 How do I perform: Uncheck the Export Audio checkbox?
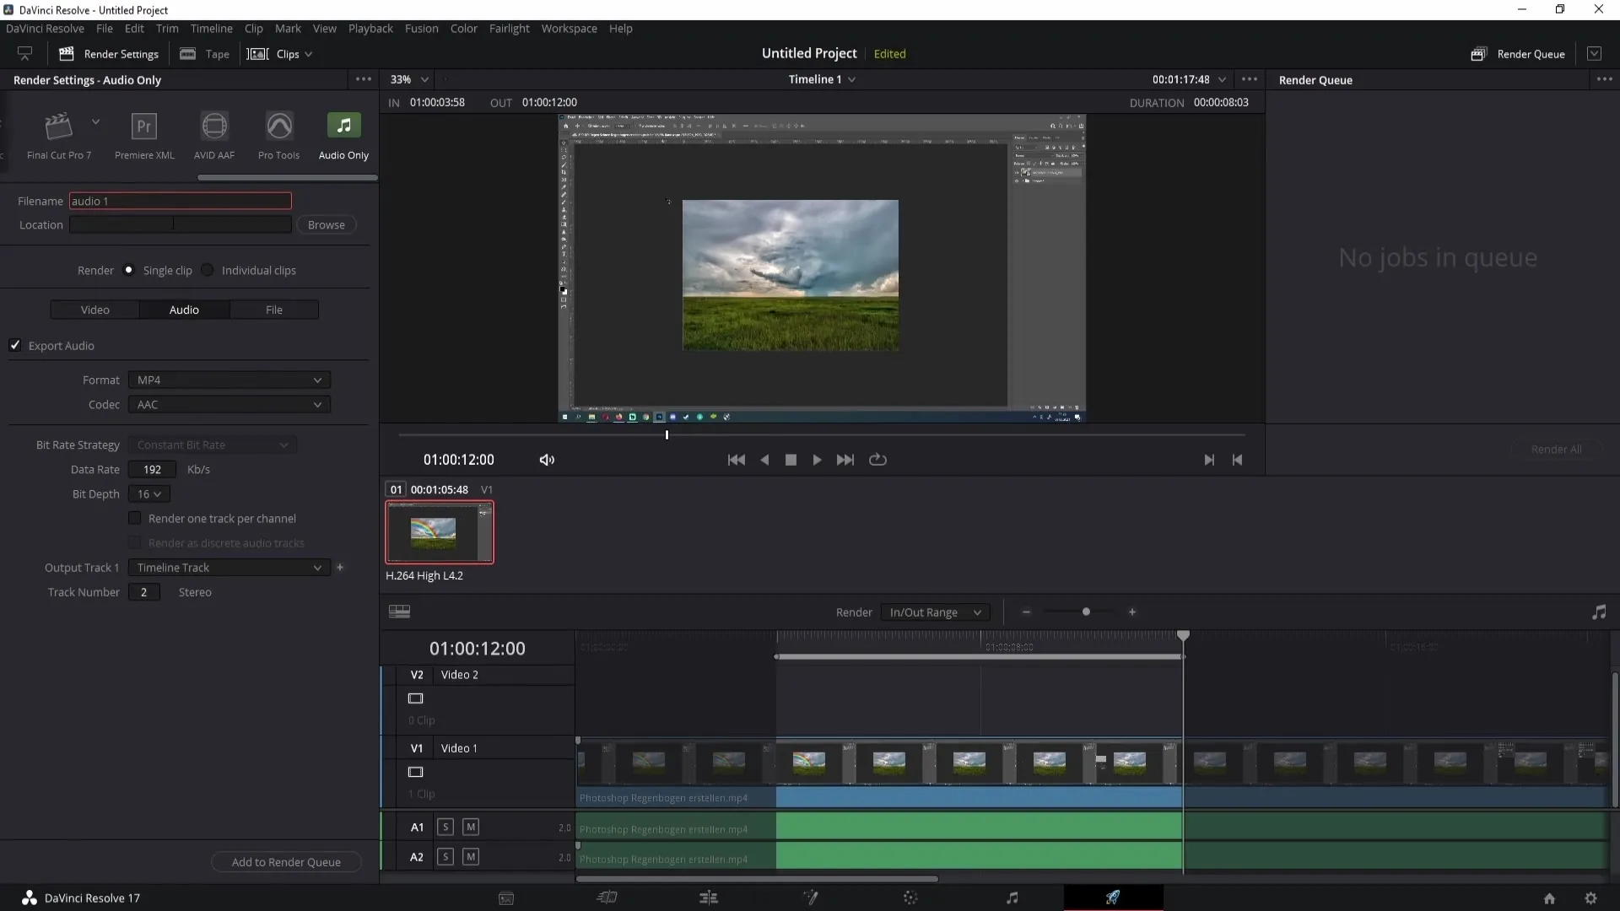[x=15, y=345]
